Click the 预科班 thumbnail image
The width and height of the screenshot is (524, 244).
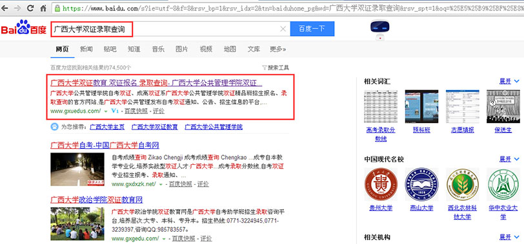coord(421,106)
